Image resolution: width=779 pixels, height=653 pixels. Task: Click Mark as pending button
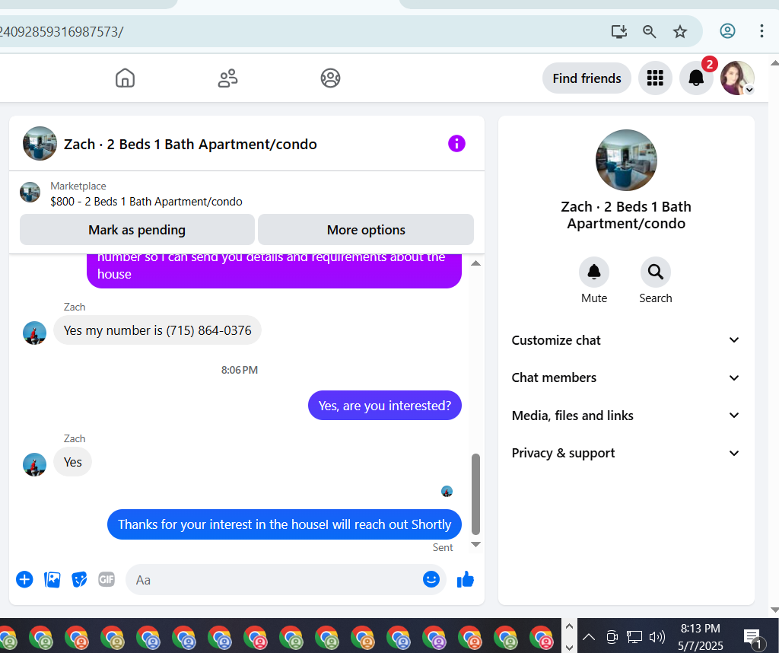(137, 230)
